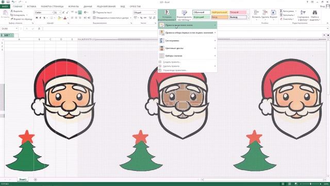Switch to the ВСТАВКА ribbon tab

31,7
